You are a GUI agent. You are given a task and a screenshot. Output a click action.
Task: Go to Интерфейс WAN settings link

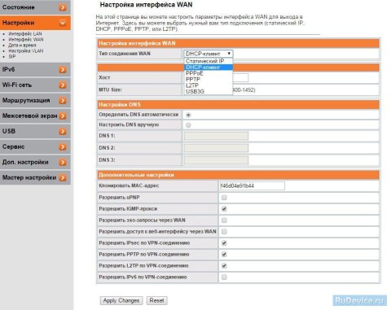[26, 40]
